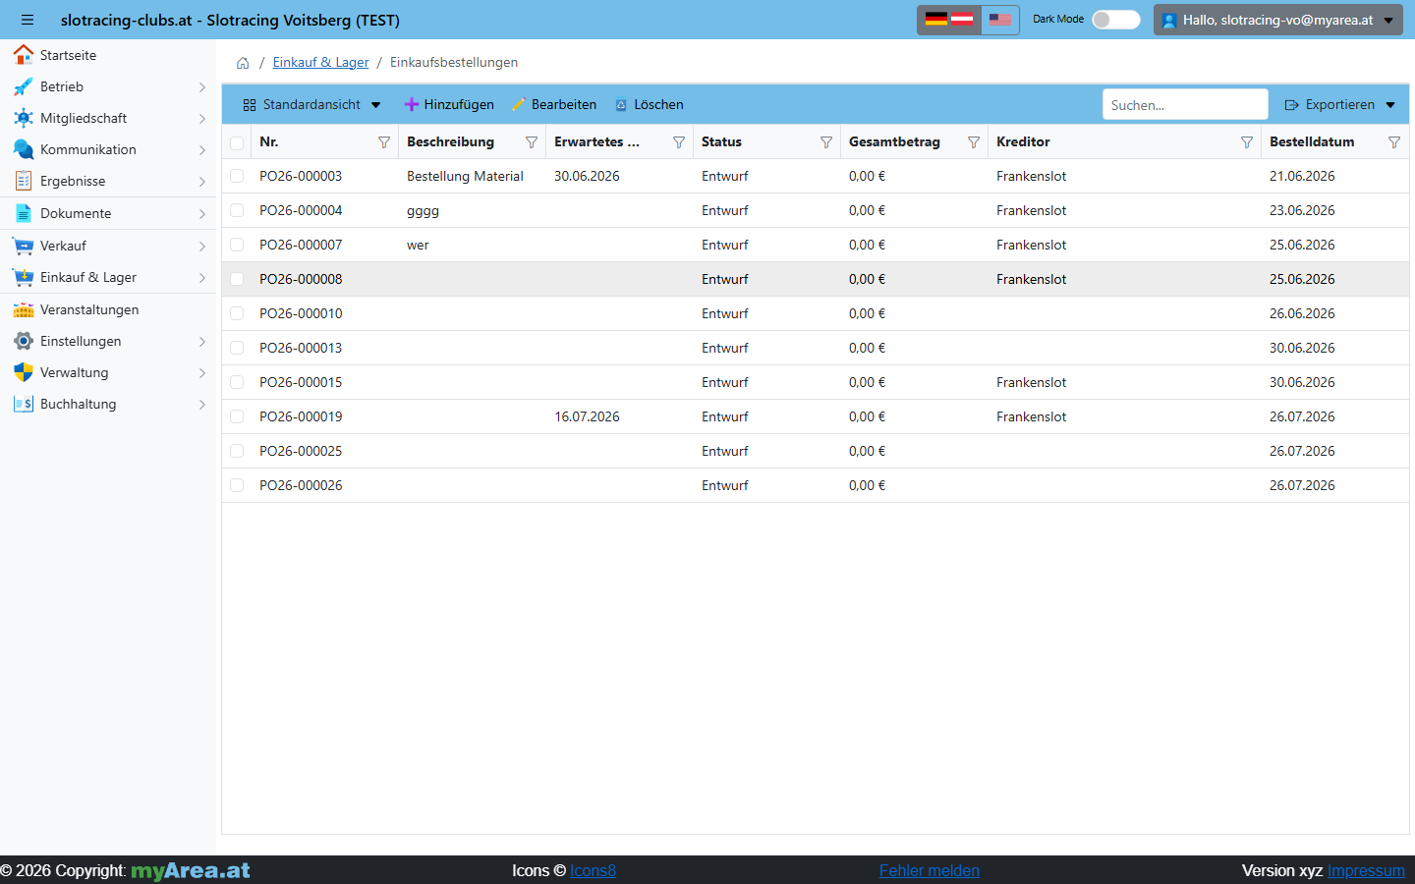Click the PO26-000026 order number

click(x=301, y=485)
